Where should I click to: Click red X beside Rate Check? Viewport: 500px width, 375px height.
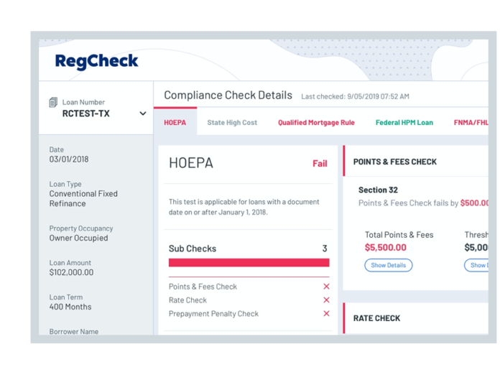pos(326,300)
